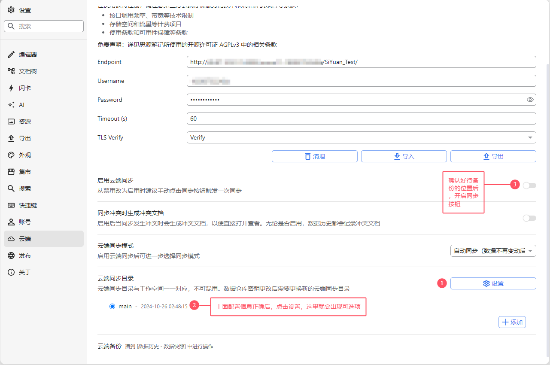Open the AI sparkle icon section
550x365 pixels.
point(12,105)
